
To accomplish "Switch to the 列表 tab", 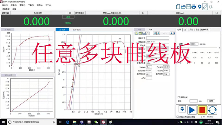I will click(150, 30).
